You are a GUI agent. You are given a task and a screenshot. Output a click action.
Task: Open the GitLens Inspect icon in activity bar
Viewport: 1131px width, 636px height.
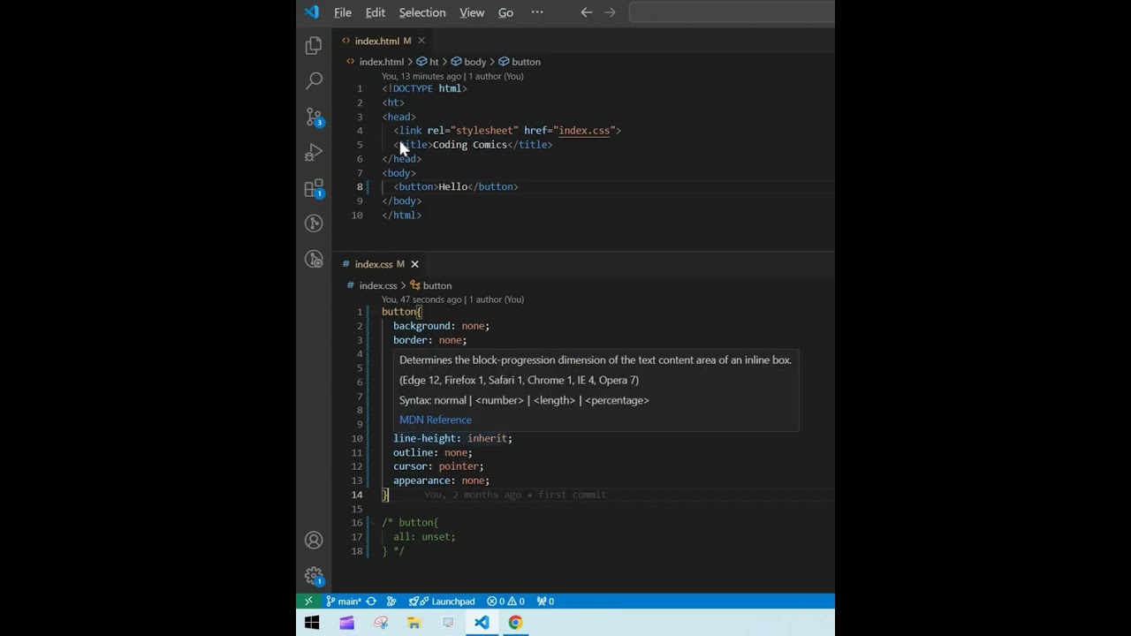tap(314, 259)
